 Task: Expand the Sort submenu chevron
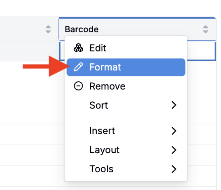[x=174, y=105]
